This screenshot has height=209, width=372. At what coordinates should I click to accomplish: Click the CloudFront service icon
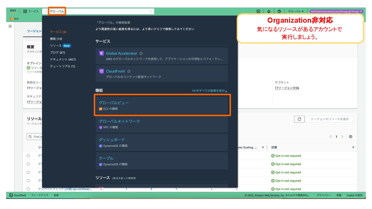pyautogui.click(x=102, y=71)
